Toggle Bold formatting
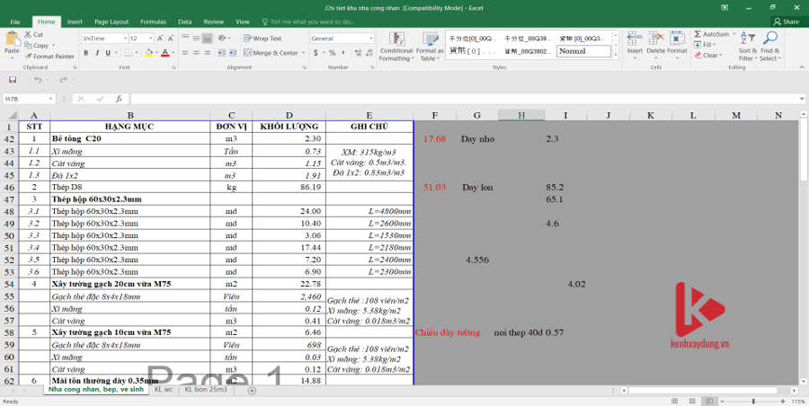 pos(85,53)
